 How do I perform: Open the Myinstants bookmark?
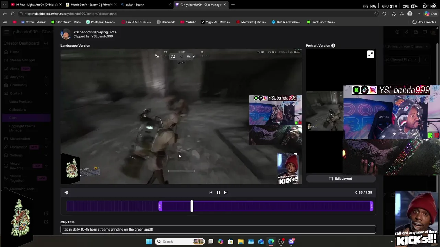251,22
